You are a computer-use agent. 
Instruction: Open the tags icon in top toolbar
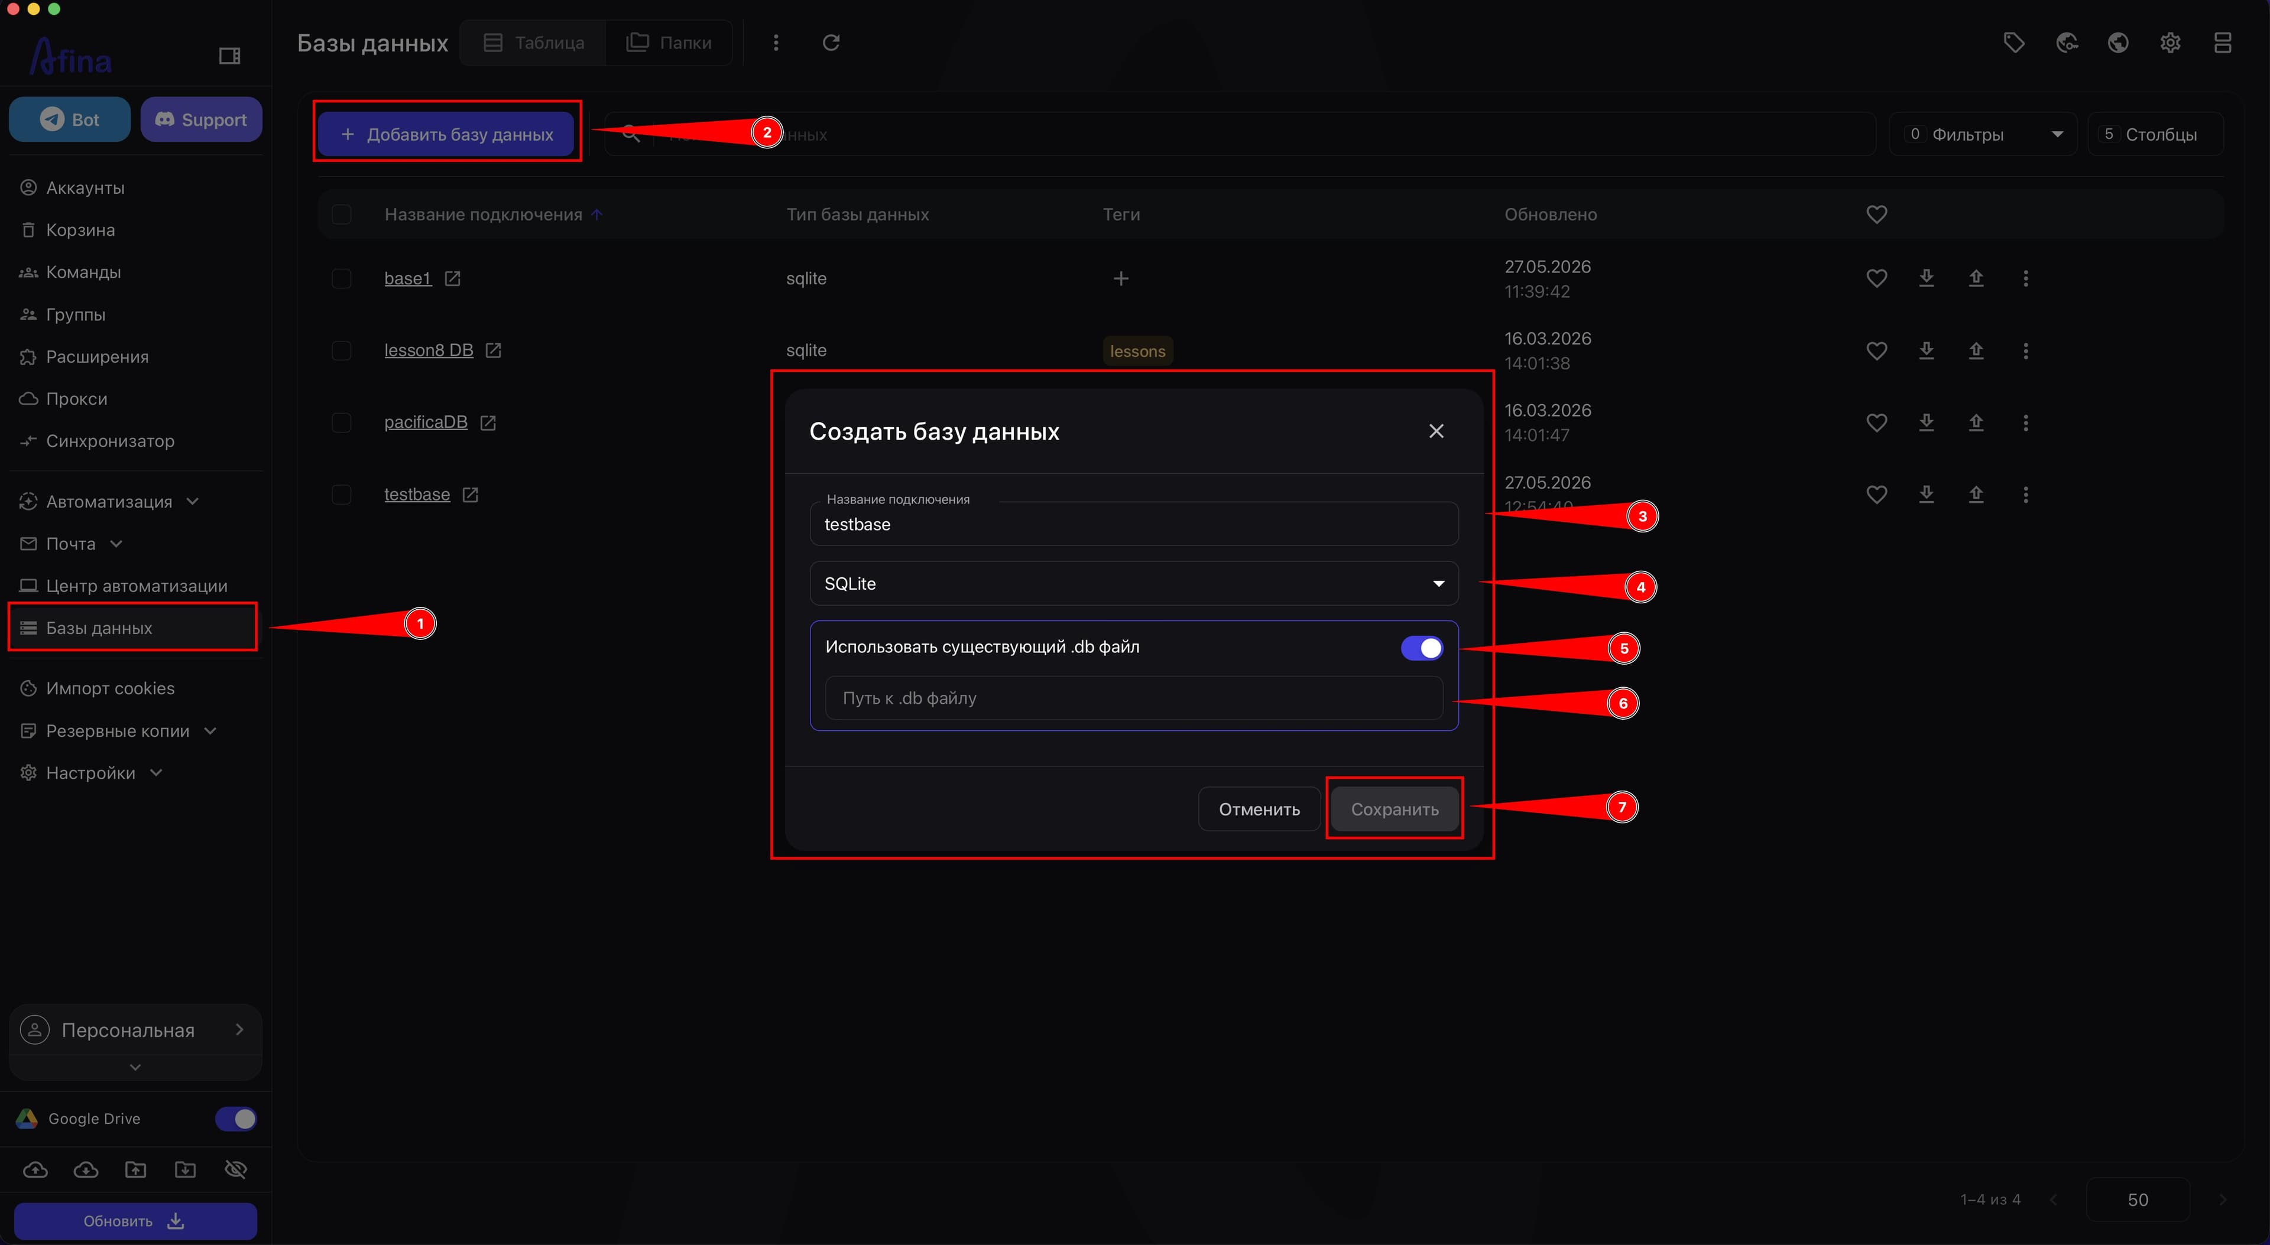pos(2013,43)
